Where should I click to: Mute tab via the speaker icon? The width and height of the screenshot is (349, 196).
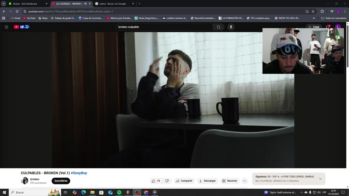click(85, 4)
